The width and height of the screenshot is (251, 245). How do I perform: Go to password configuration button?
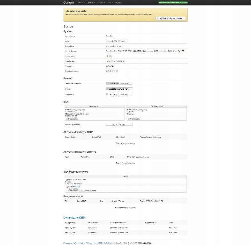click(x=171, y=19)
